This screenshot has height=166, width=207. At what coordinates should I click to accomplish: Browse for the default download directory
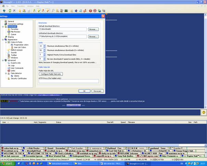[x=93, y=29]
